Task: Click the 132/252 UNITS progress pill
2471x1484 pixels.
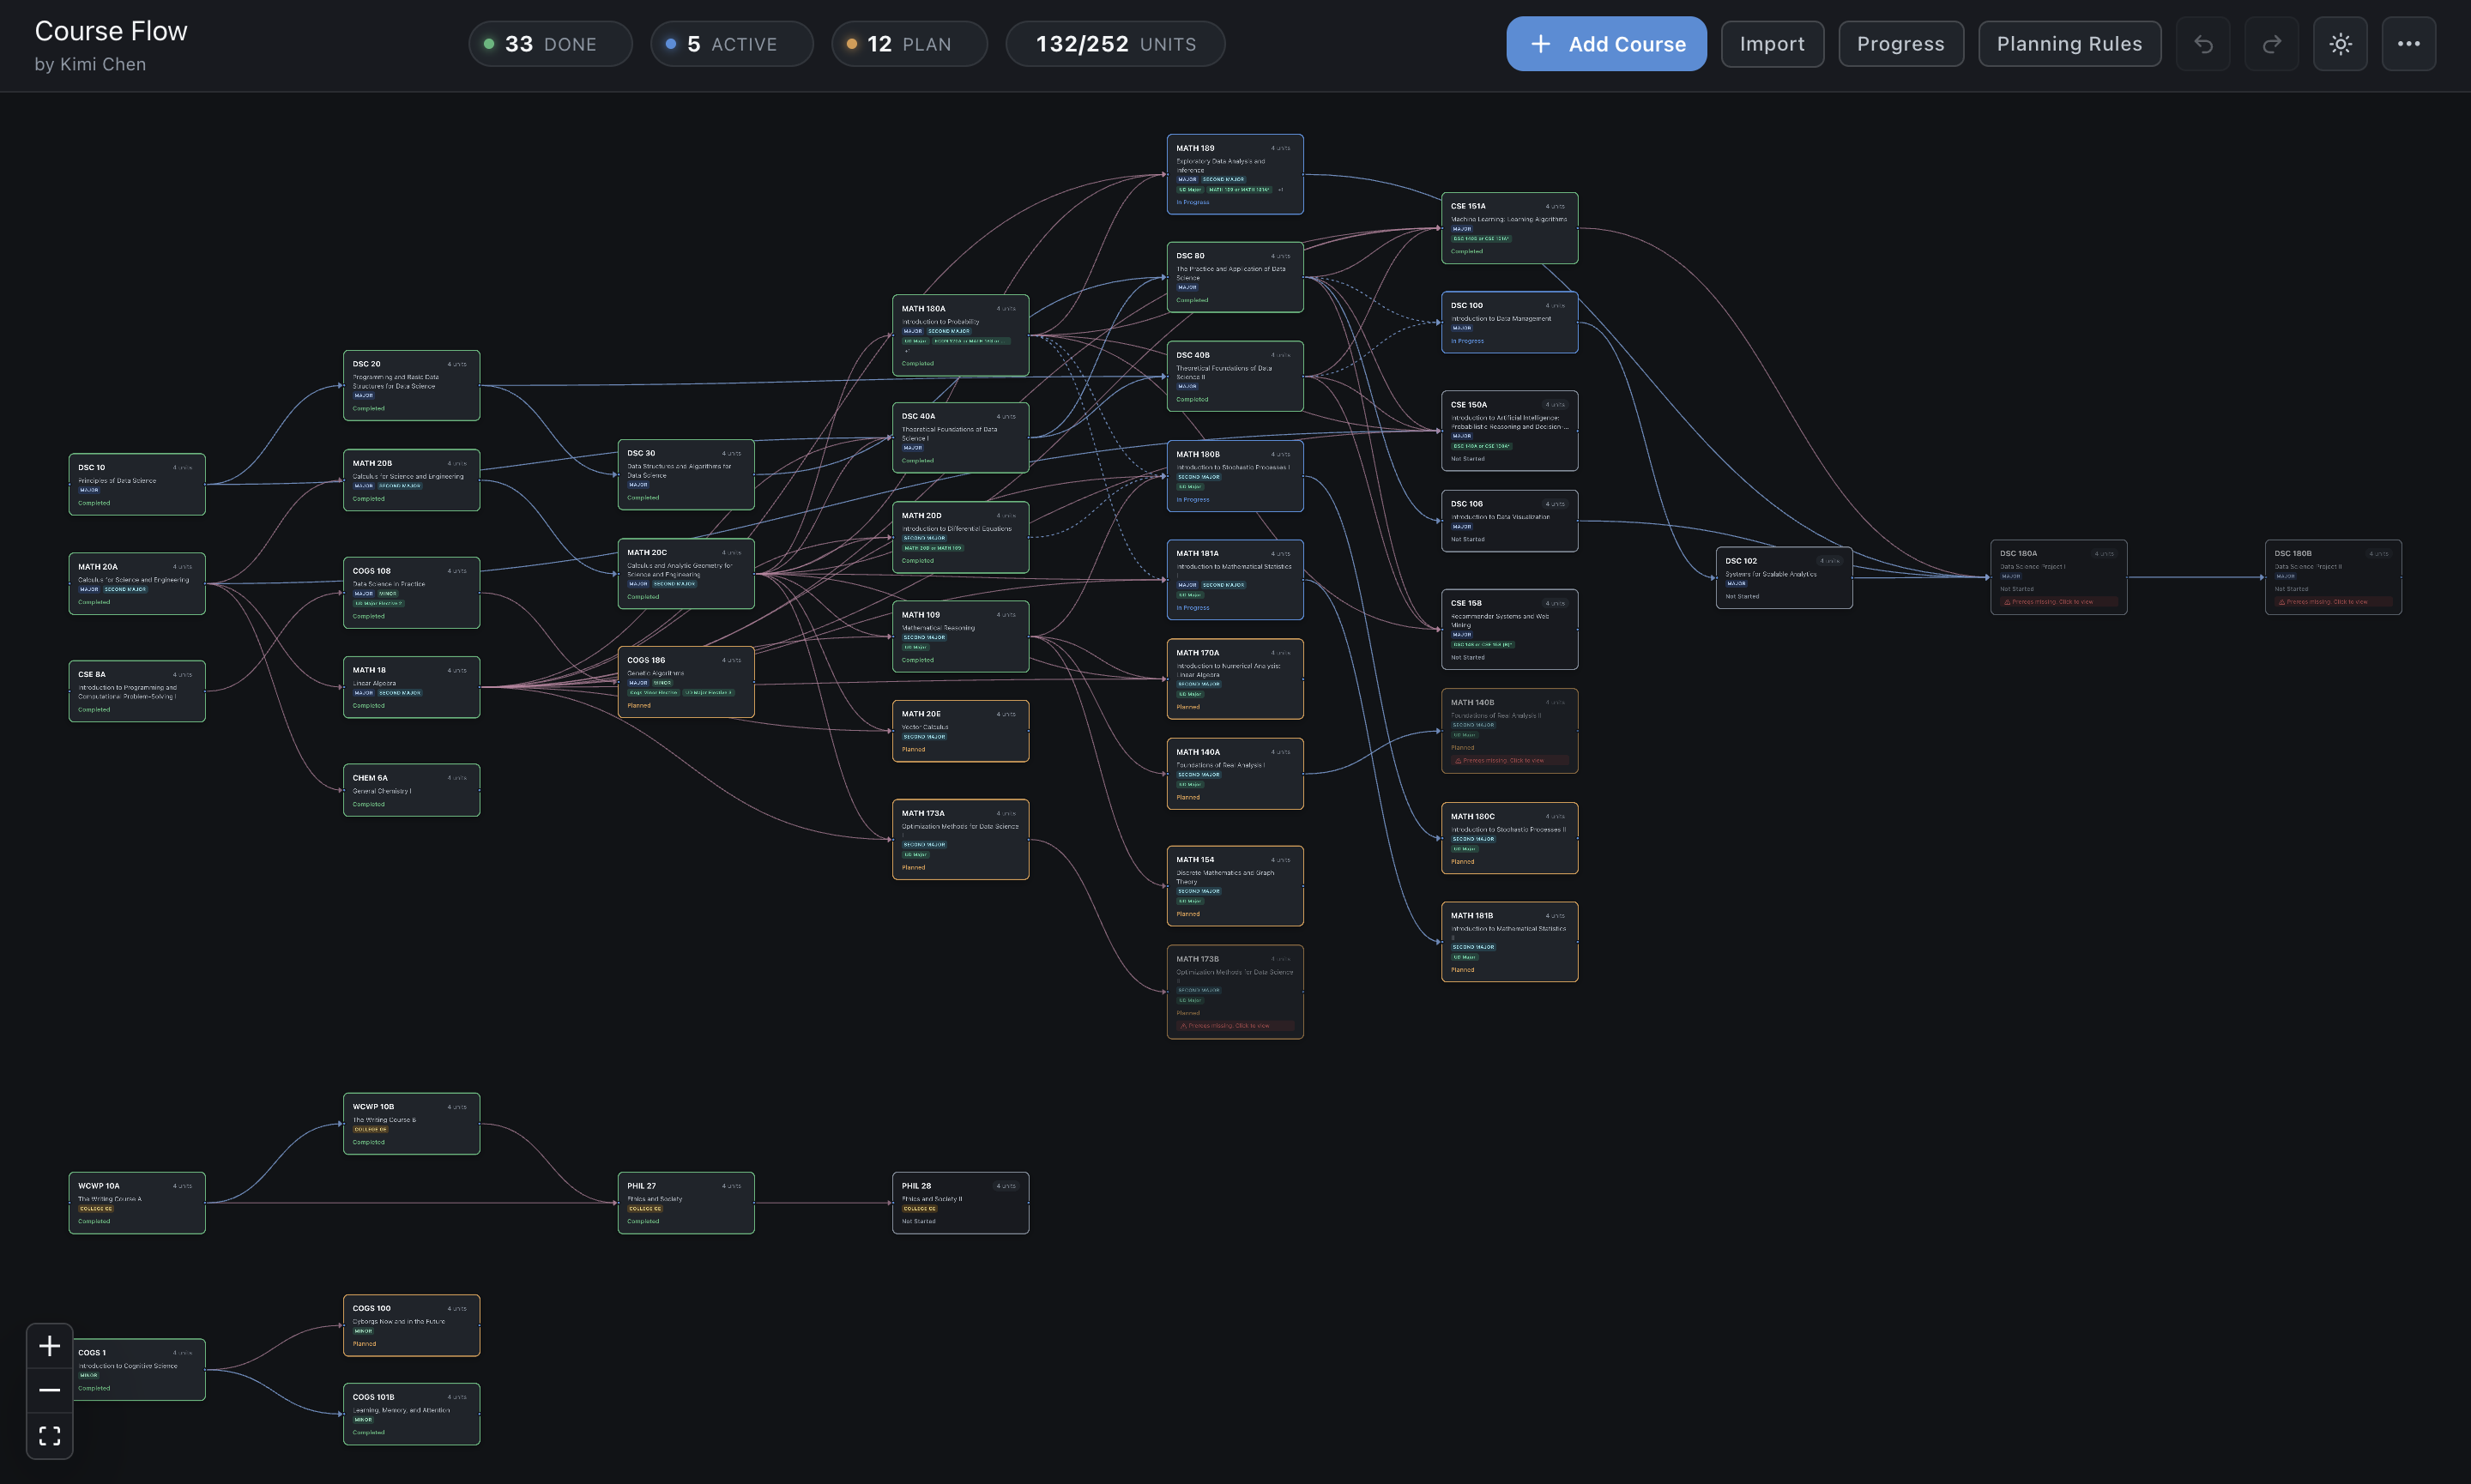Action: [1114, 43]
